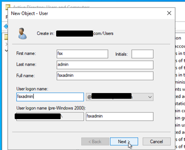Click the User logon name input box
Viewport: 185px width, 150px height.
[x=50, y=97]
